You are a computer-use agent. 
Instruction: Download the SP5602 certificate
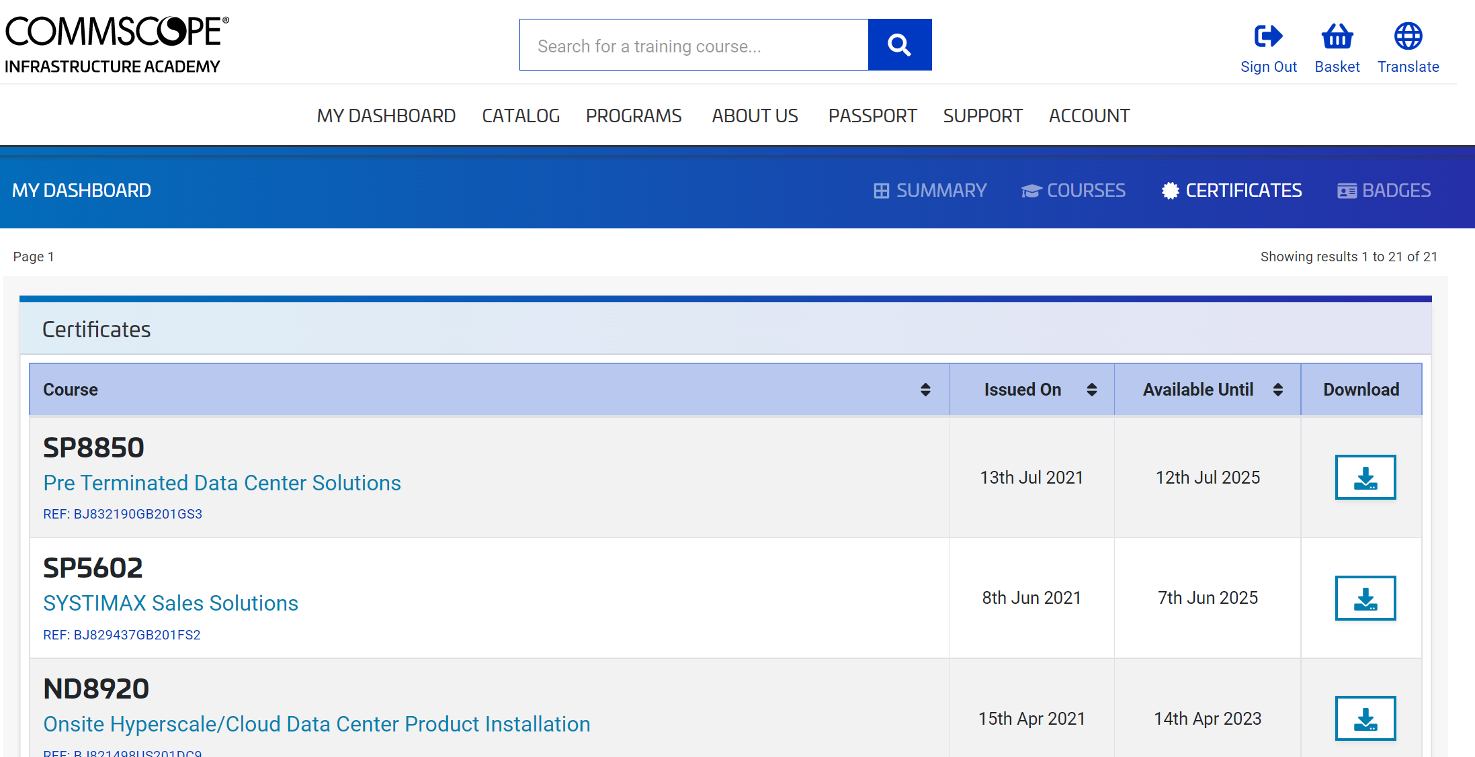click(1365, 598)
